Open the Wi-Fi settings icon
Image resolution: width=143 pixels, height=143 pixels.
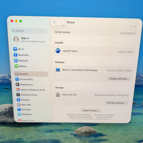[15, 49]
